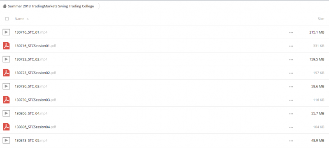Click PDF icon for 130730_STCSession03.pdf
This screenshot has width=329, height=148.
coord(7,100)
